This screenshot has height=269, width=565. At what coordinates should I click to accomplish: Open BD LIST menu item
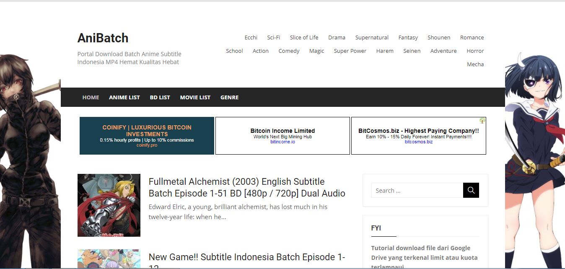160,97
